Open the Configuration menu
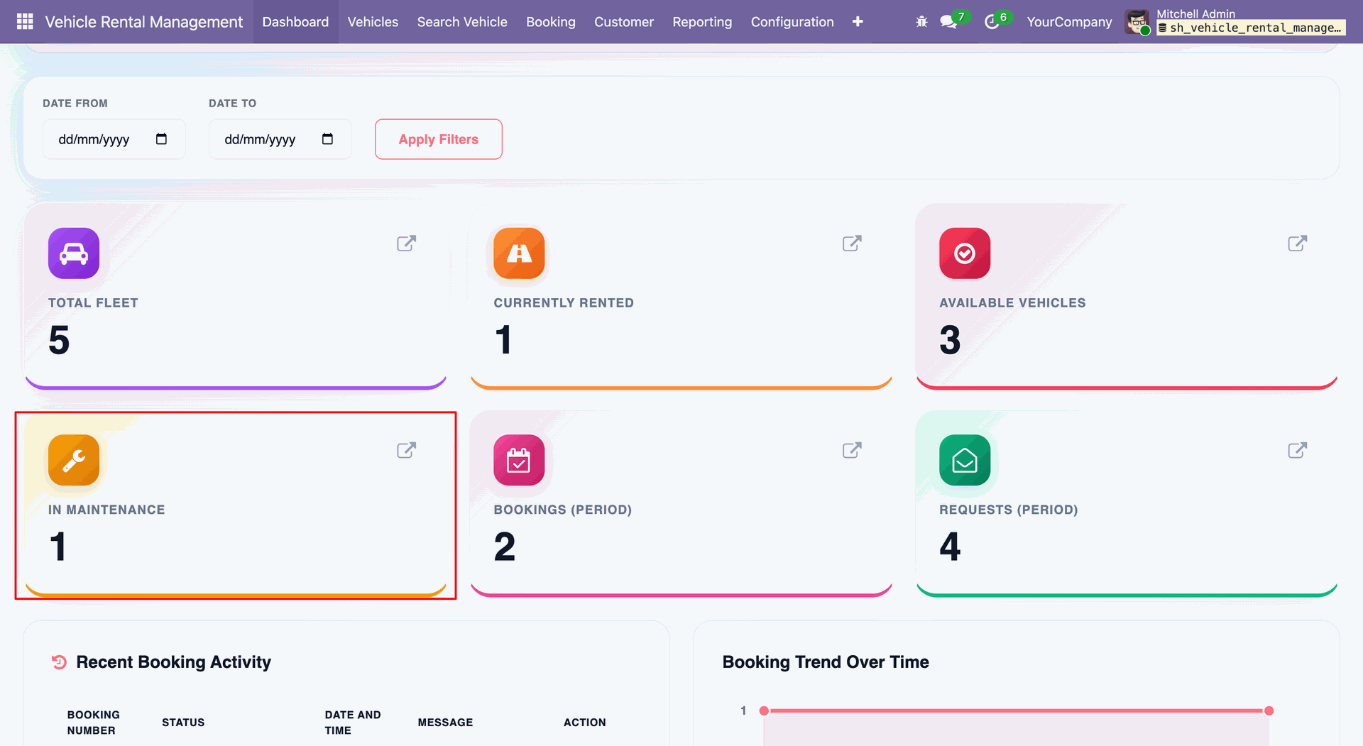The image size is (1363, 746). pyautogui.click(x=792, y=21)
